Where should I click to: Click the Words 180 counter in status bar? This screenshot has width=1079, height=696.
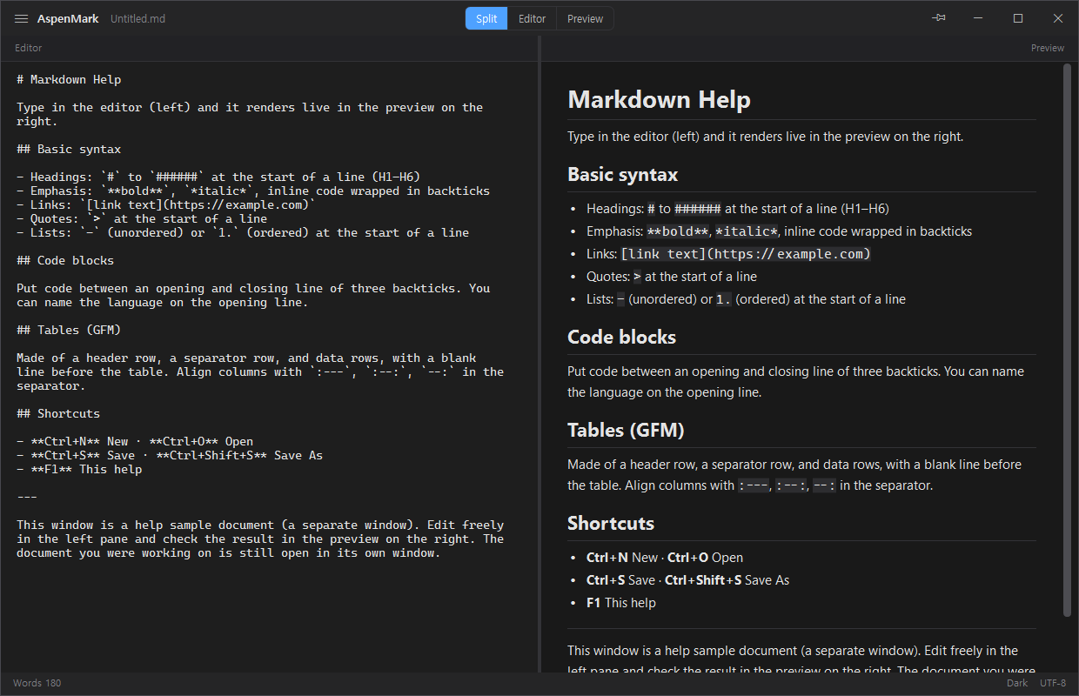(x=37, y=683)
